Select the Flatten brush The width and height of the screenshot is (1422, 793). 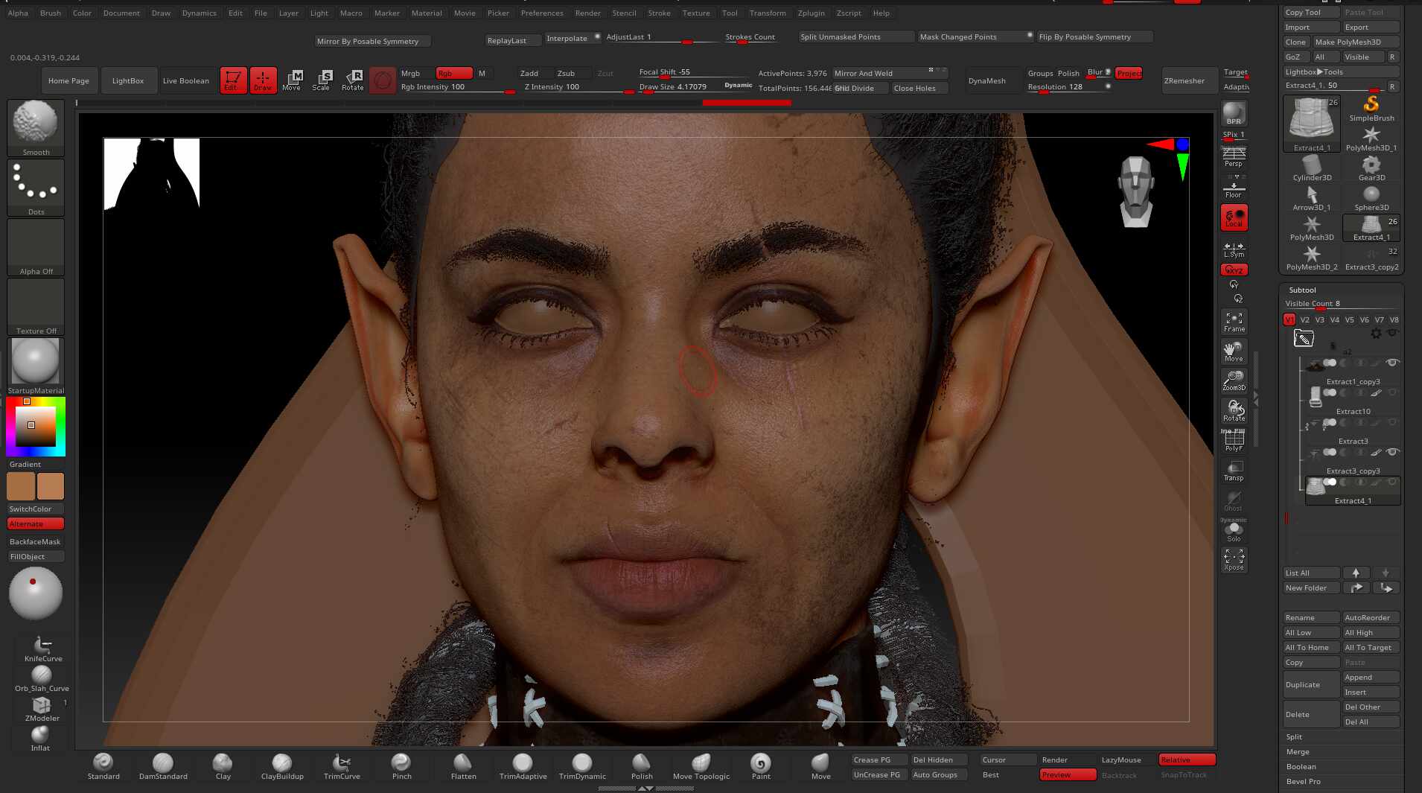(x=463, y=766)
